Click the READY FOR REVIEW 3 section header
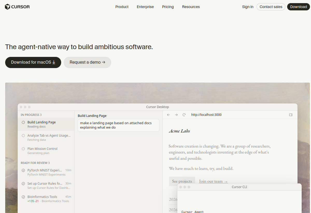This screenshot has height=213, width=311. pyautogui.click(x=35, y=163)
